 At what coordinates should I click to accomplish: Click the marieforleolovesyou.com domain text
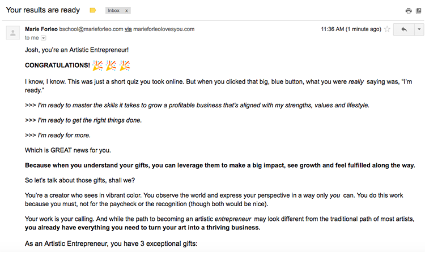pyautogui.click(x=164, y=29)
